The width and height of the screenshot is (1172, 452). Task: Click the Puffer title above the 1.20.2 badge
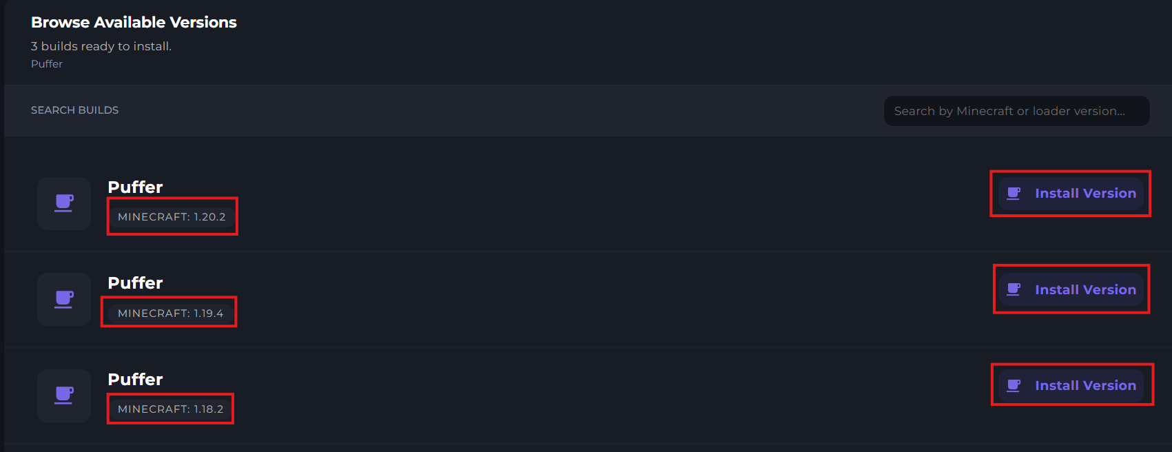tap(135, 187)
